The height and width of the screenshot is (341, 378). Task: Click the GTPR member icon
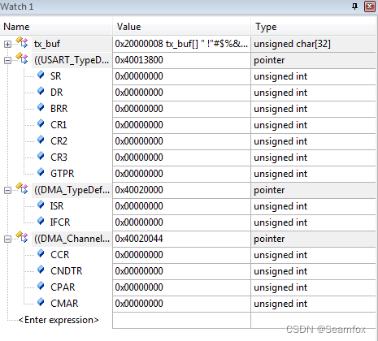click(41, 172)
